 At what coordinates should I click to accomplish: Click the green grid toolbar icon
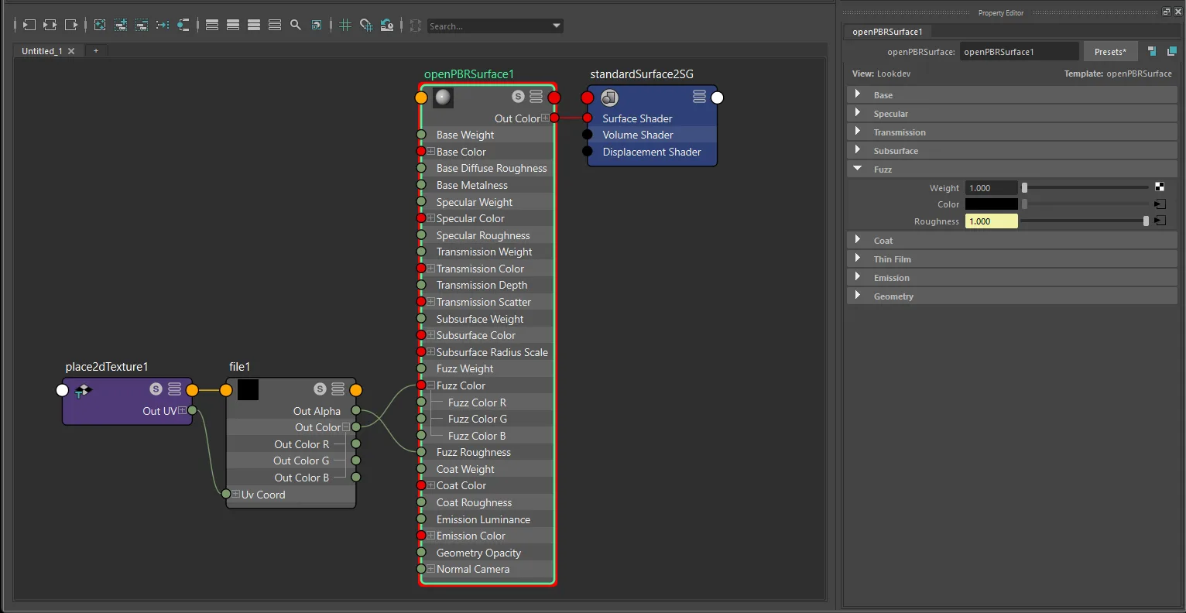pos(345,26)
